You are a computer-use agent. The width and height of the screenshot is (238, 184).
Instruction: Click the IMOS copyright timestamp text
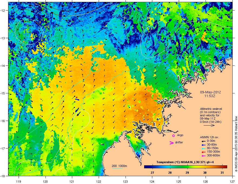pos(236,144)
